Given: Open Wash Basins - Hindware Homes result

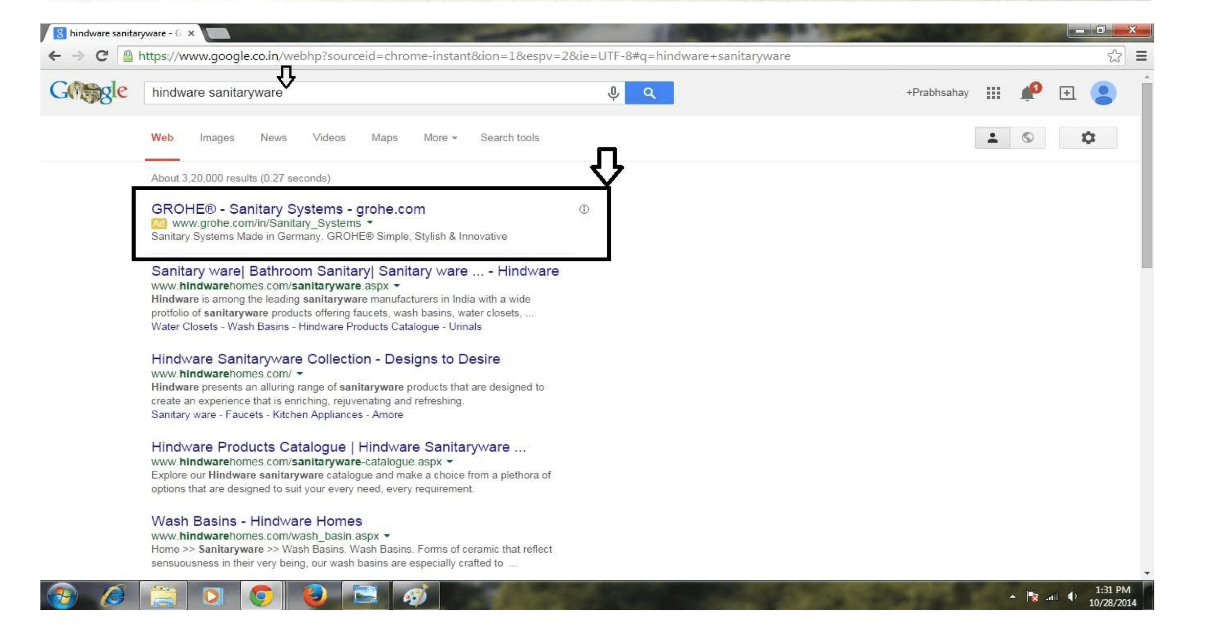Looking at the screenshot, I should pyautogui.click(x=257, y=521).
